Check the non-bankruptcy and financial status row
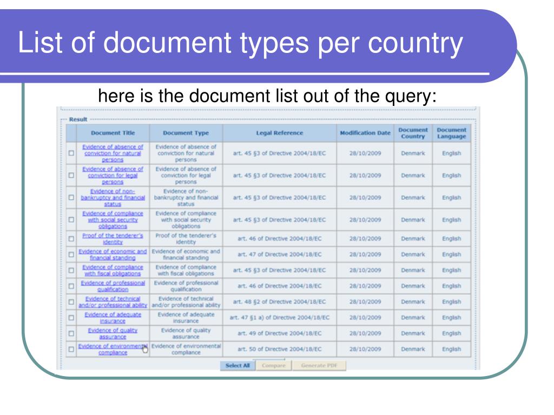 71,197
